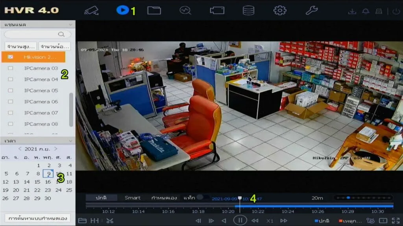Pause the video playback

[x=240, y=220]
